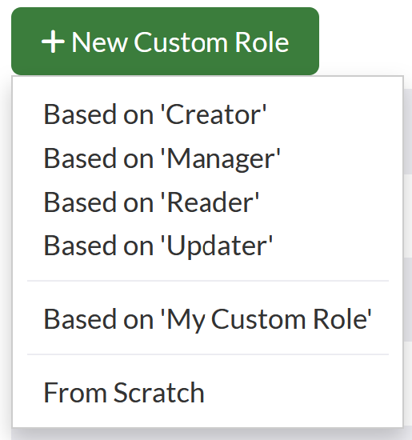The image size is (412, 440).
Task: Click the 'Manager' text in the second entry
Action: point(220,159)
